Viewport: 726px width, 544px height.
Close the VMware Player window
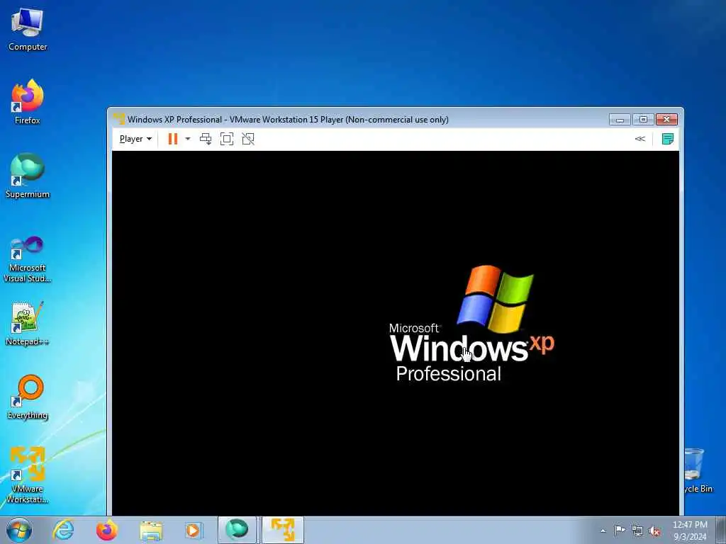pyautogui.click(x=666, y=120)
